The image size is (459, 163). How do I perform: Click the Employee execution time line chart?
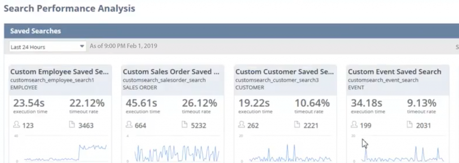point(61,149)
